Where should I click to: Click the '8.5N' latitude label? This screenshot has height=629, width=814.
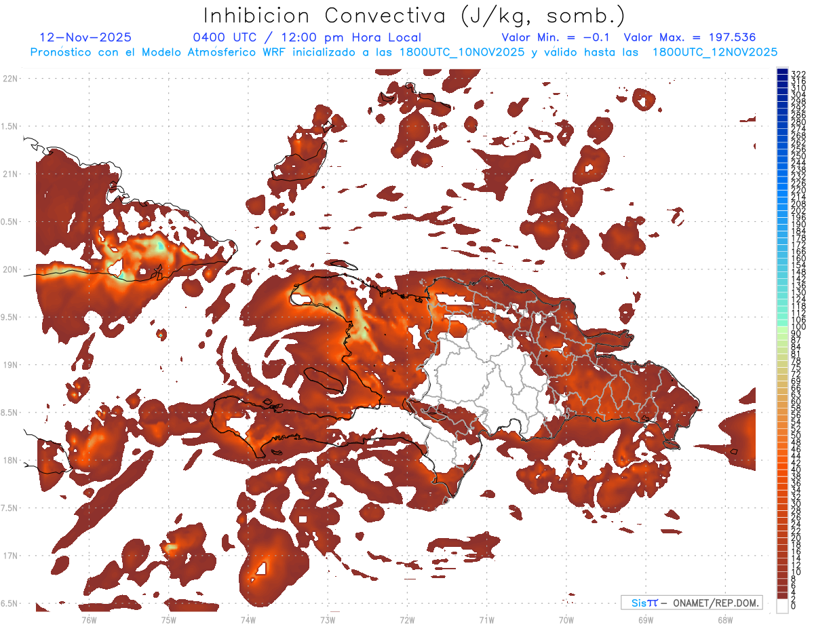10,413
